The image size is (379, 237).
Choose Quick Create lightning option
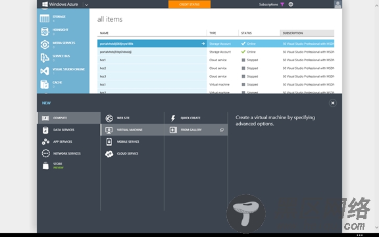coord(196,118)
